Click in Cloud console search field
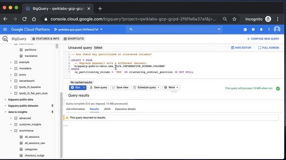Image resolution: width=286 pixels, height=160 pixels. coord(174,29)
